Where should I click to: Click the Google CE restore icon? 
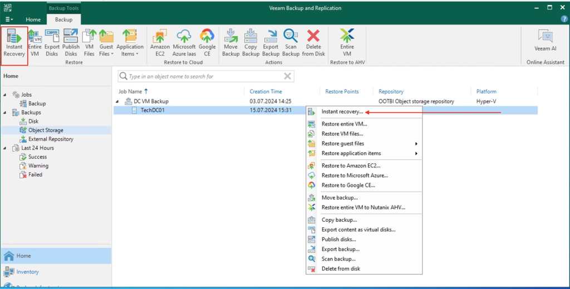pos(208,42)
